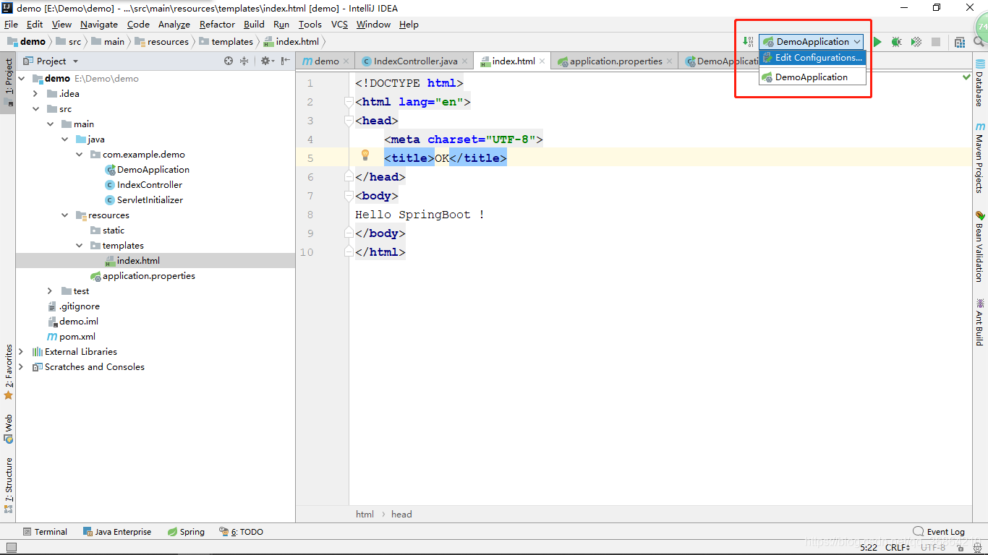Expand External Libraries node
The width and height of the screenshot is (988, 555).
(21, 351)
